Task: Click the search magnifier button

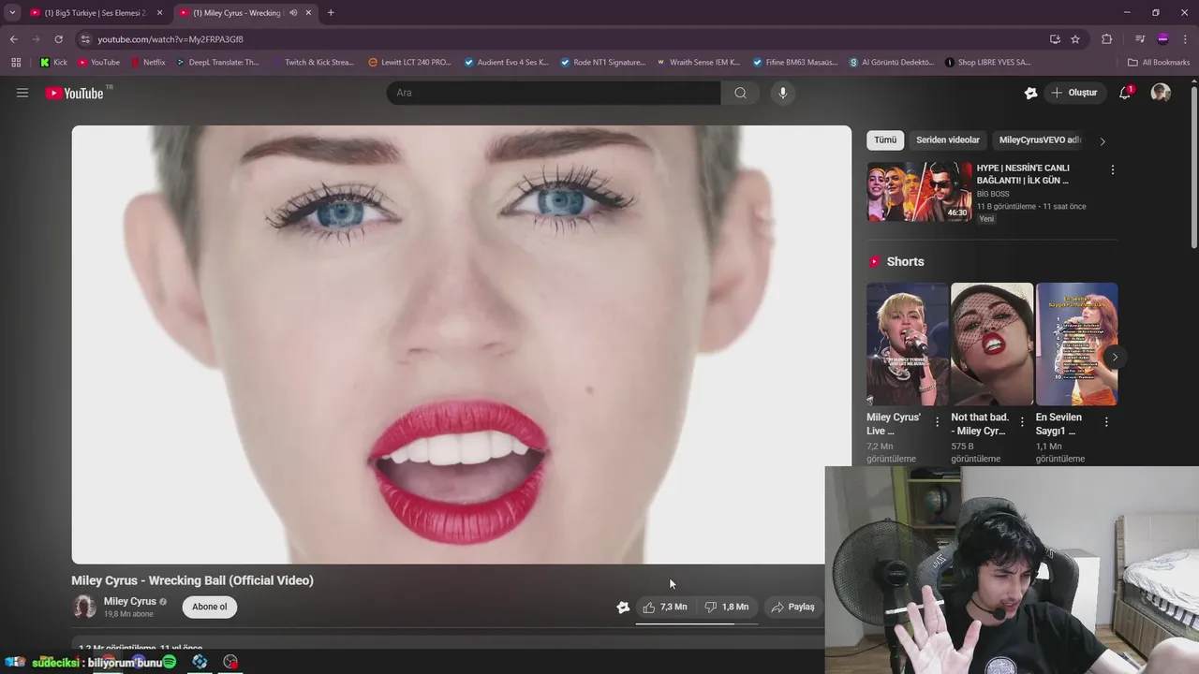Action: (x=740, y=93)
